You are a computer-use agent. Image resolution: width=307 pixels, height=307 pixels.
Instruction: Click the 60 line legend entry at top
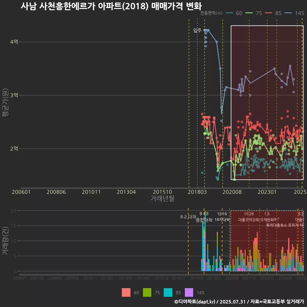pyautogui.click(x=234, y=13)
